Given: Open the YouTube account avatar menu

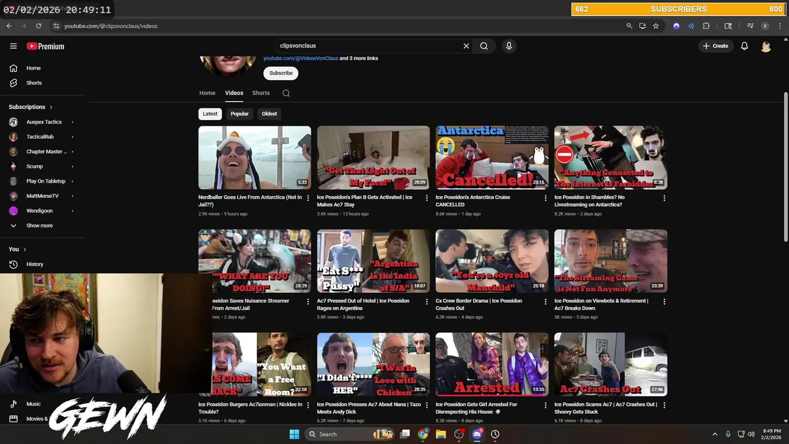Looking at the screenshot, I should tap(766, 46).
